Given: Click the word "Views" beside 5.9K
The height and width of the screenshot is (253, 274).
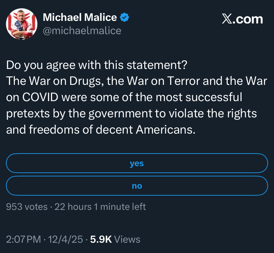Looking at the screenshot, I should click(x=128, y=239).
